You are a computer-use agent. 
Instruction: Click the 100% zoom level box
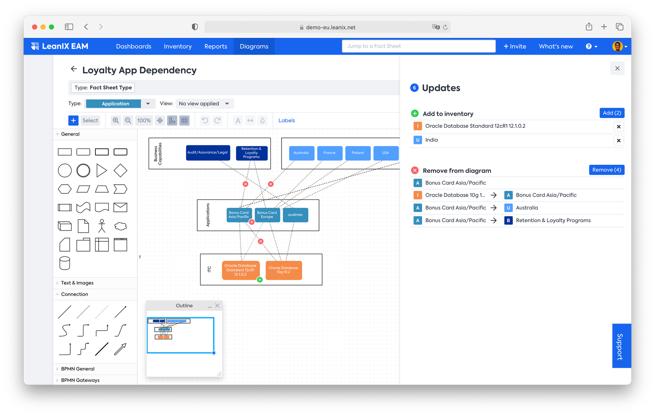point(144,120)
